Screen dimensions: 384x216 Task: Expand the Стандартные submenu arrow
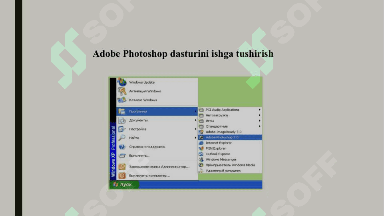(260, 126)
